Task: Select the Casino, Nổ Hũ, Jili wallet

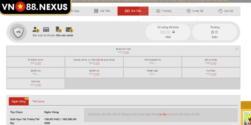Action: click(94, 62)
